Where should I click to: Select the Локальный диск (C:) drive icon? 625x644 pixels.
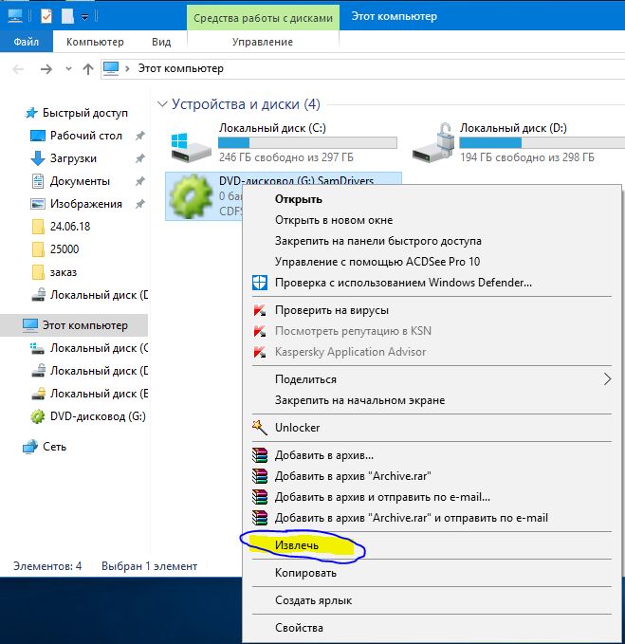pyautogui.click(x=191, y=147)
